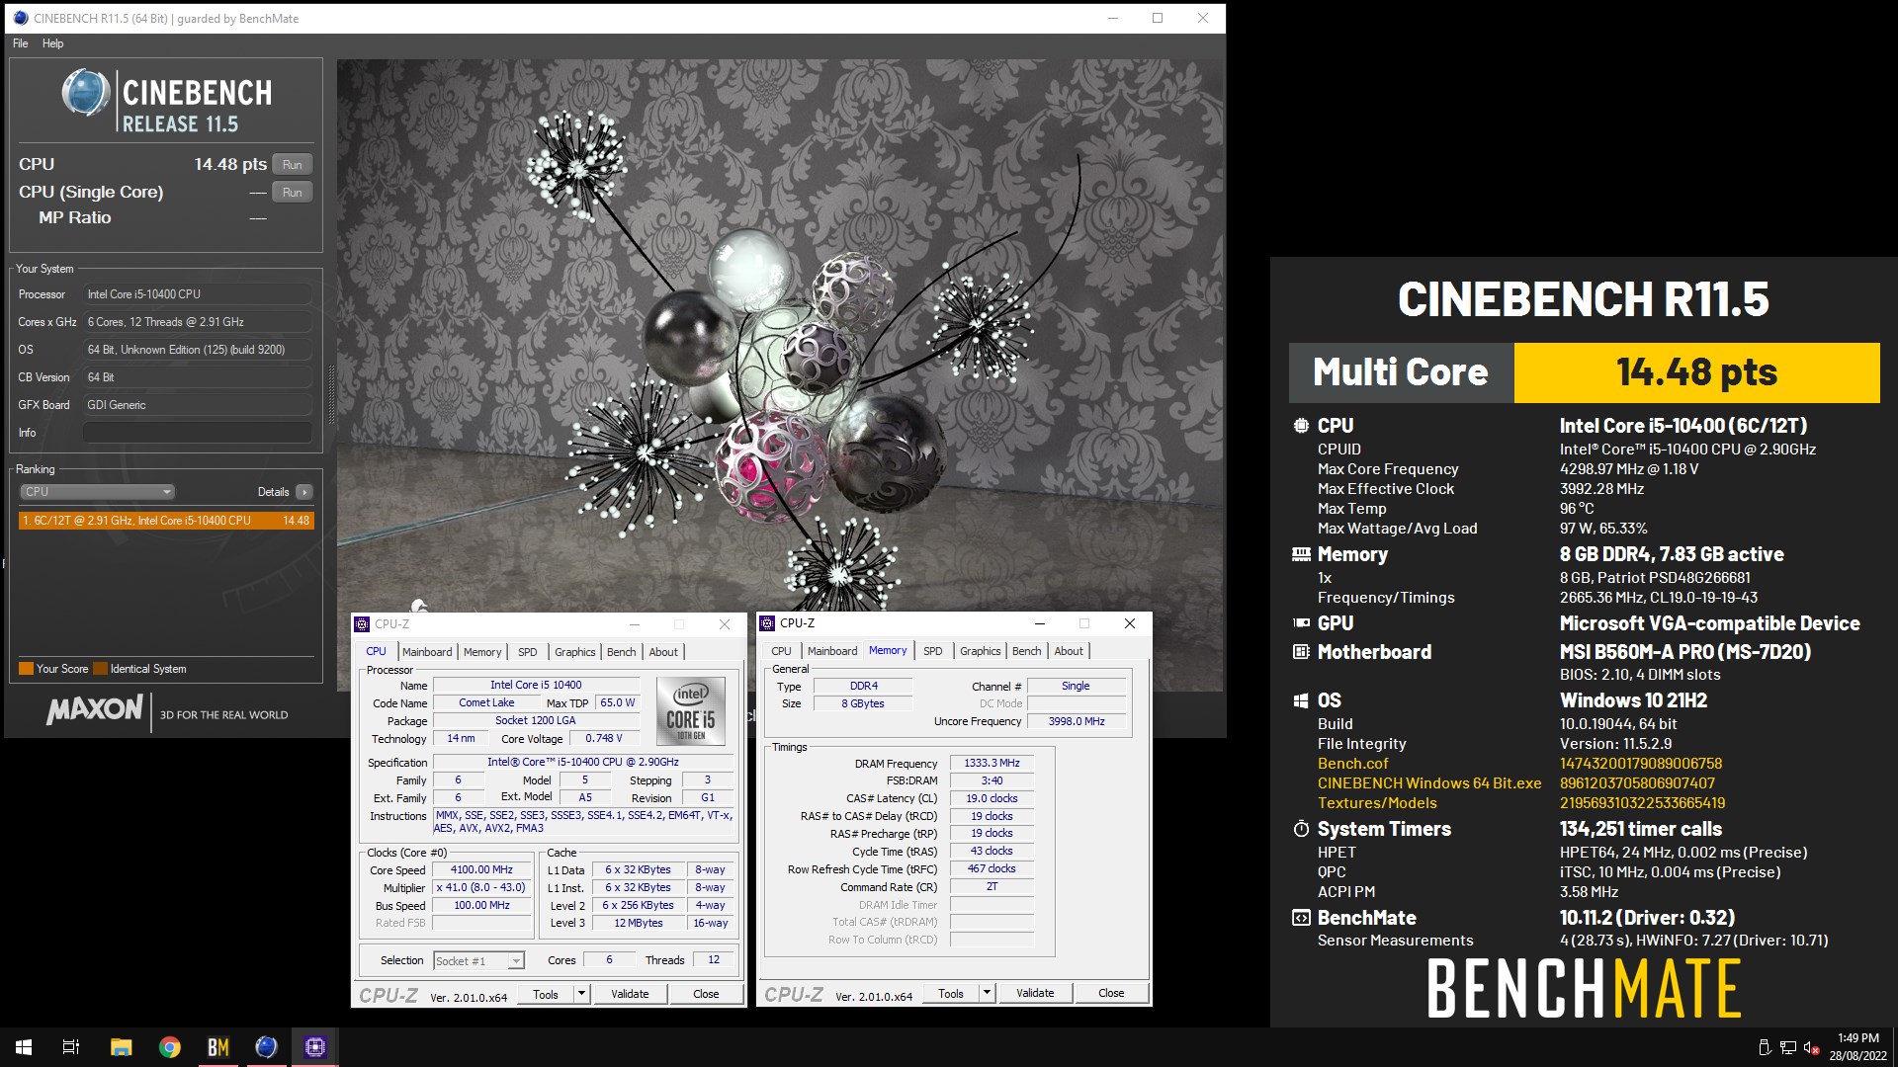Open Graphics tab in right CPU-Z window
Viewport: 1898px width, 1067px height.
(x=980, y=651)
